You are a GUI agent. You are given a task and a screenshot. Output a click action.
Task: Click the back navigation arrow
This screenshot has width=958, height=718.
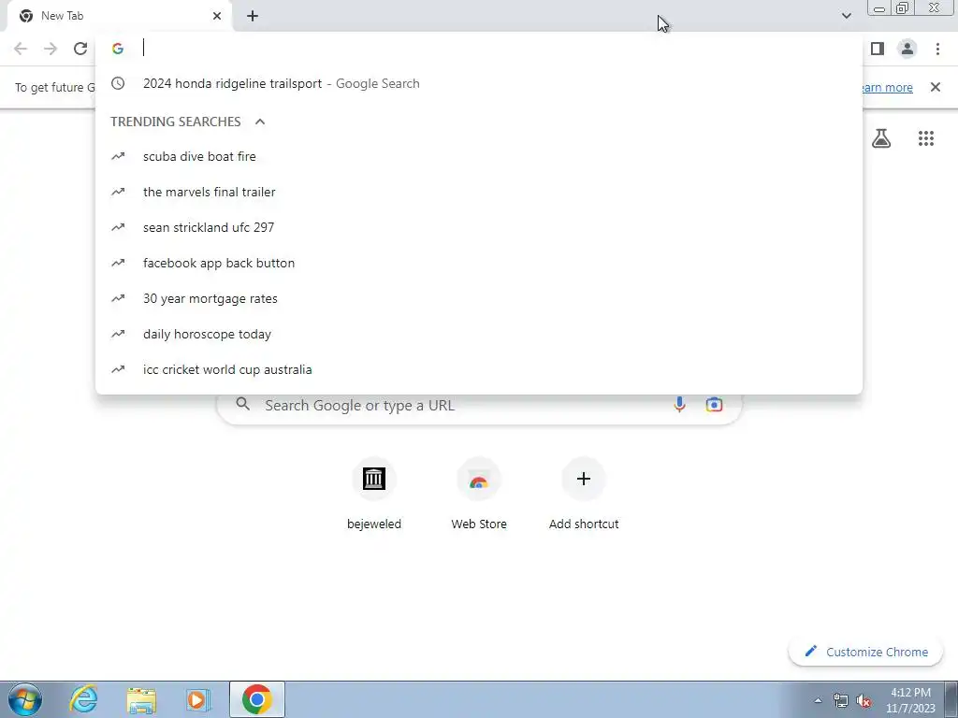click(x=21, y=49)
